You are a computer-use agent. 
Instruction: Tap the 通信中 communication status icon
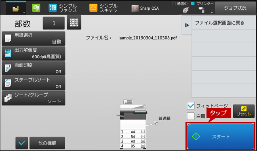tap(186, 10)
